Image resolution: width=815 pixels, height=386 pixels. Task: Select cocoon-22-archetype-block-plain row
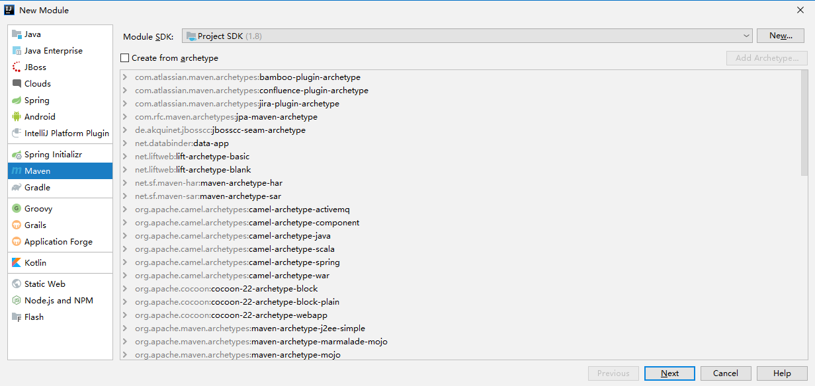(460, 302)
